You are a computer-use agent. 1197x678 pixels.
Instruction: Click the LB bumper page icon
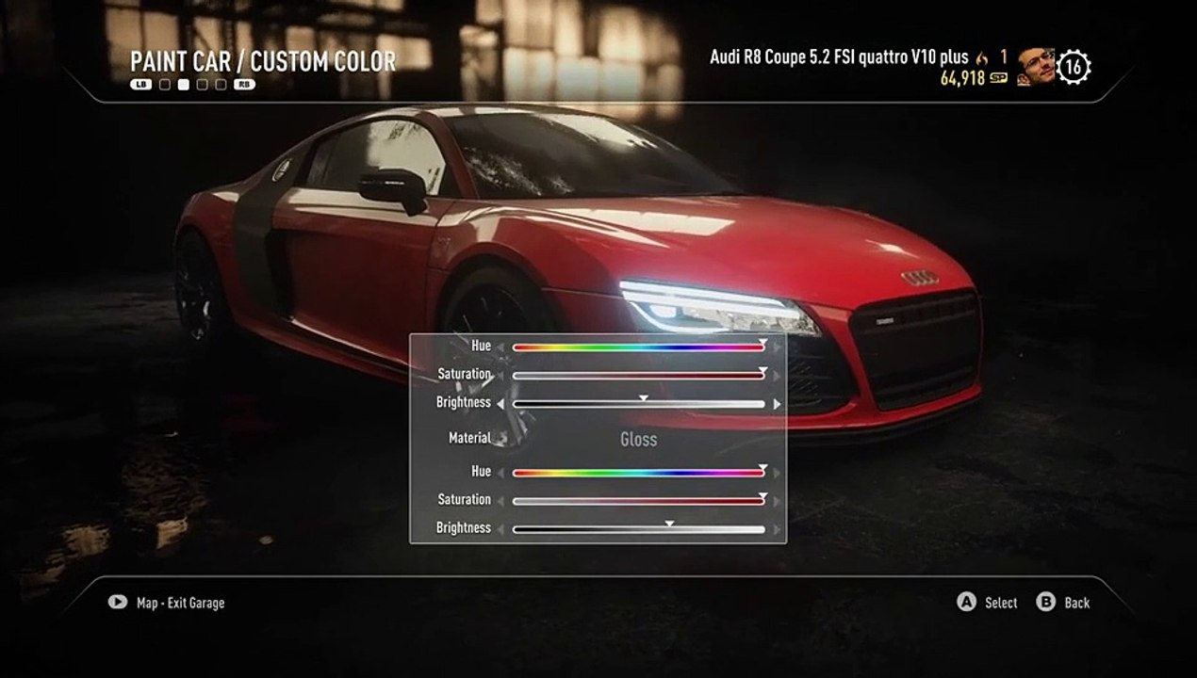point(141,85)
